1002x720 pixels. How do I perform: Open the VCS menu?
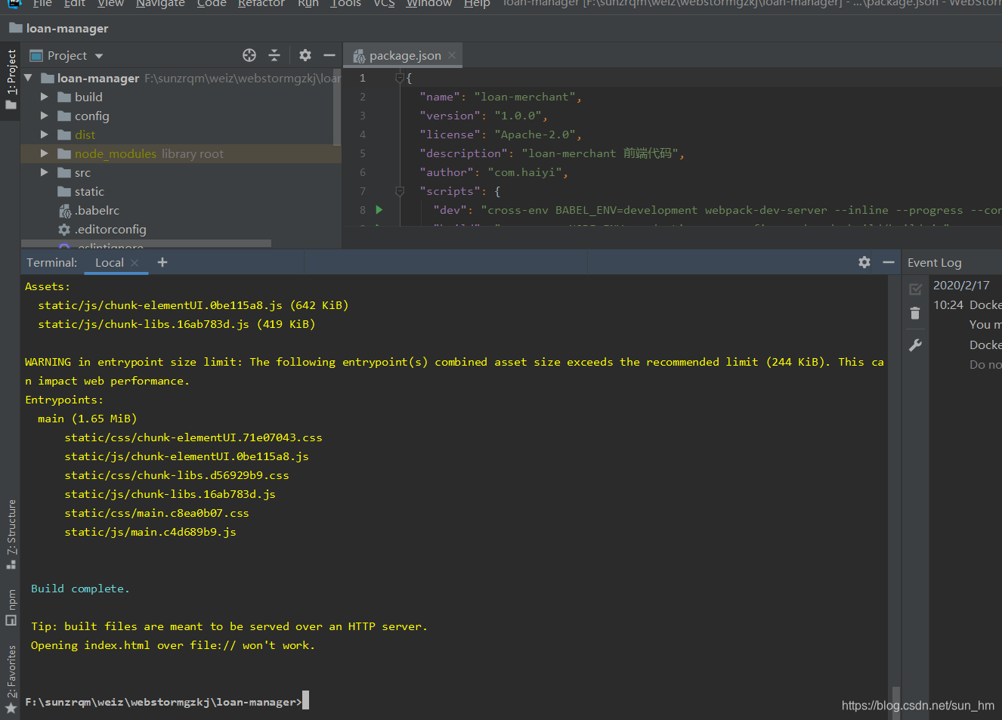384,4
